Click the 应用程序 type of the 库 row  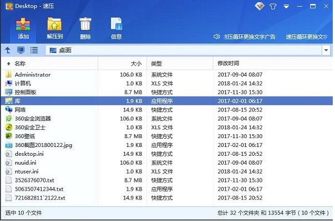162,101
